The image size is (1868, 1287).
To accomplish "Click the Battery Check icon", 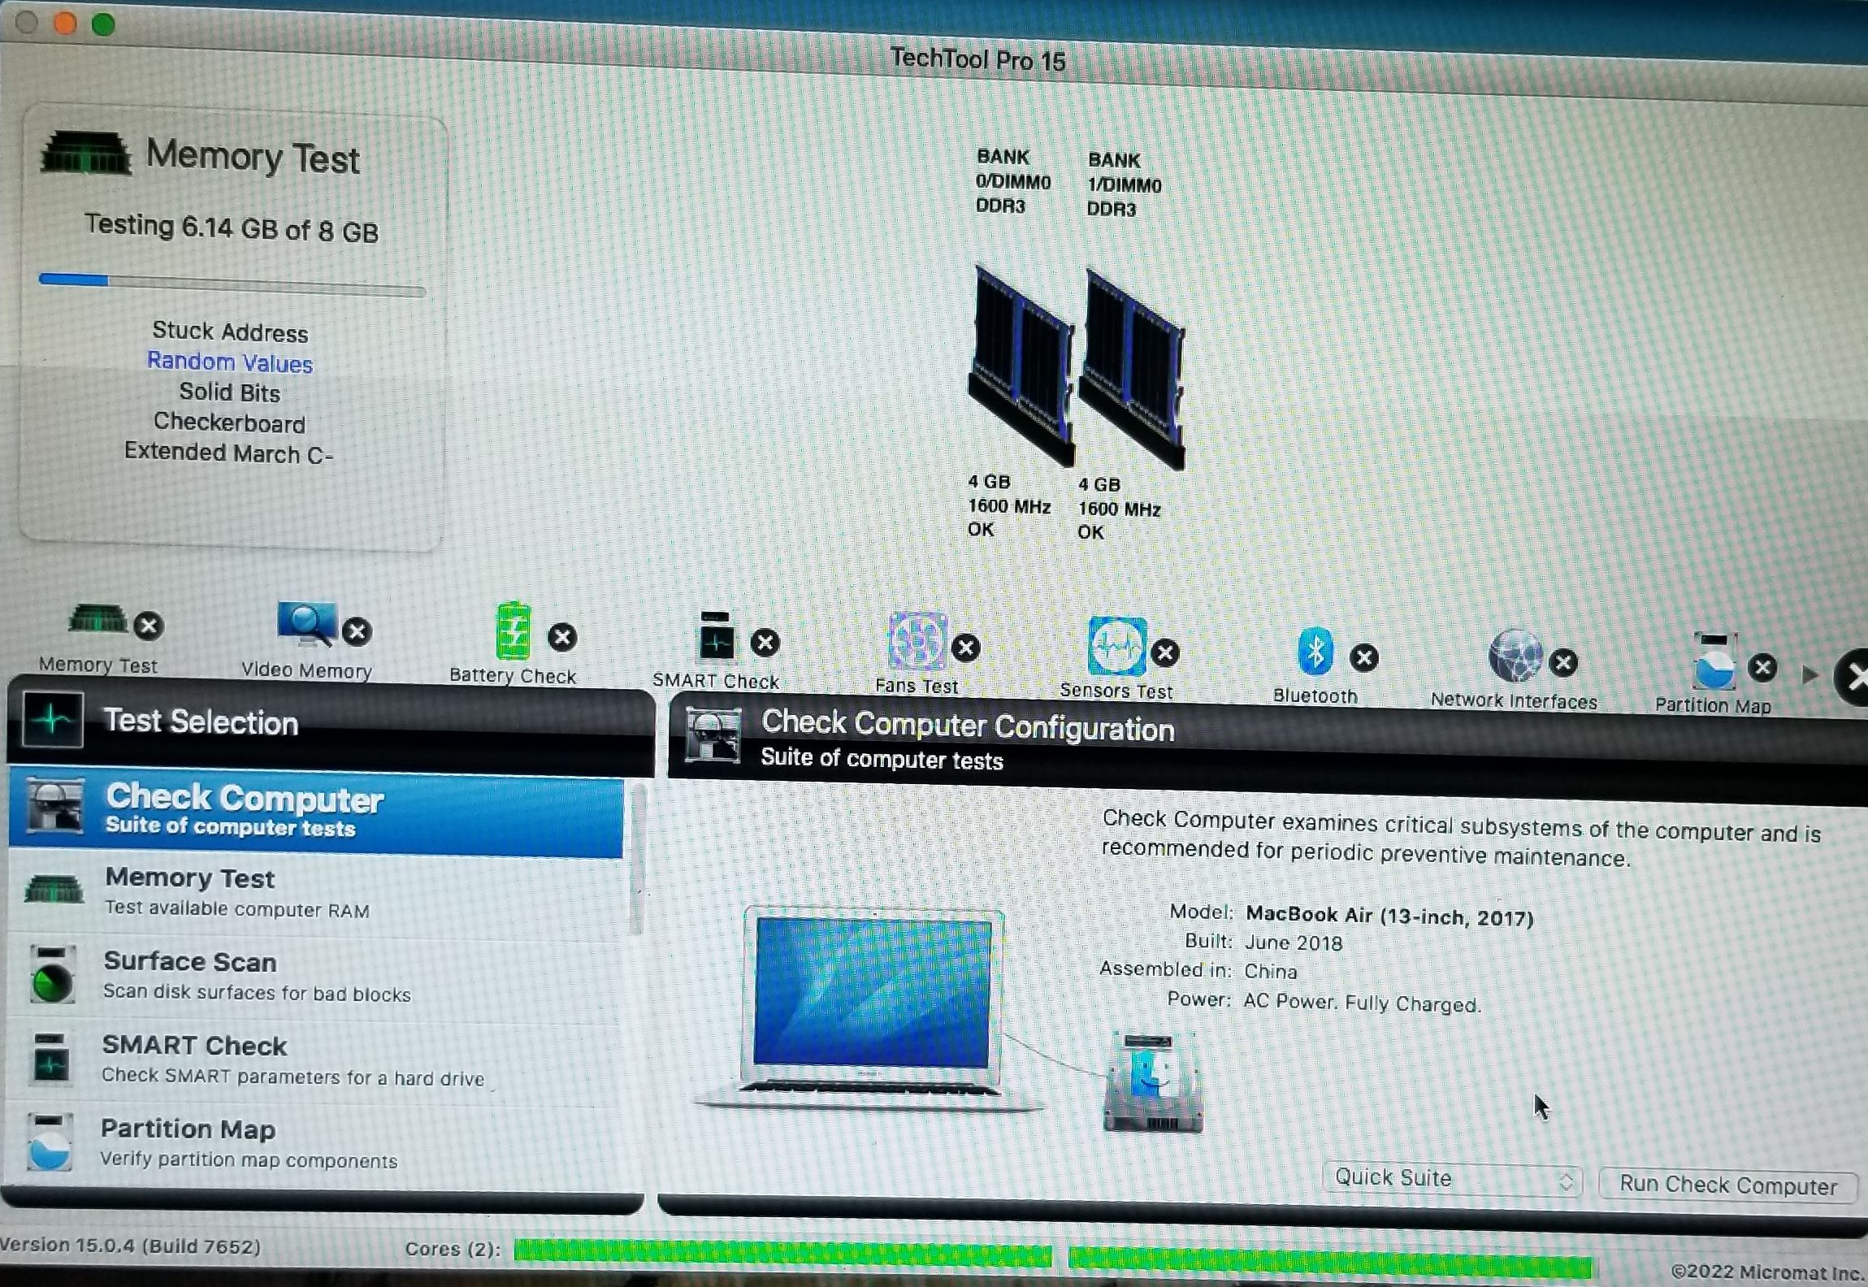I will click(x=513, y=631).
